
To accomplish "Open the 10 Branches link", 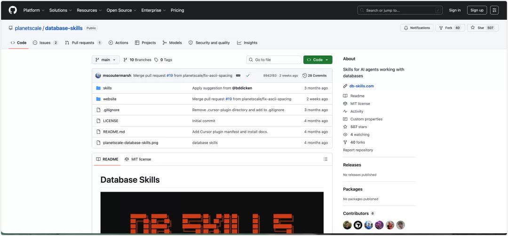I will pos(137,60).
